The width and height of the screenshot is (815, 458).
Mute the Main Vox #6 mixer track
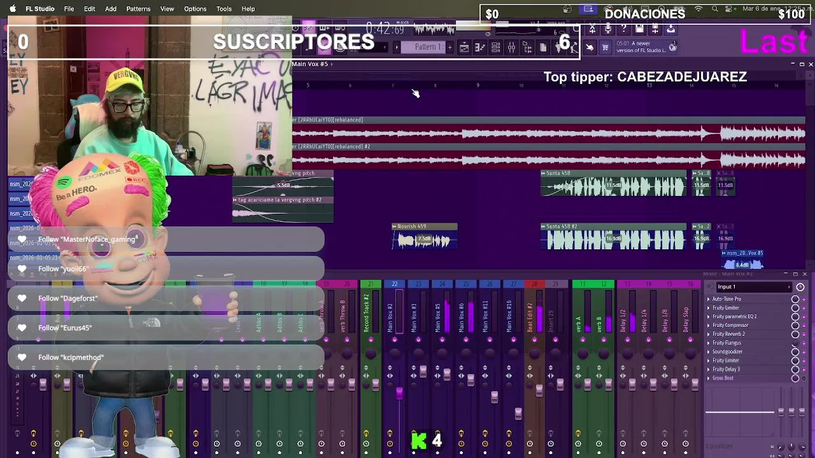[465, 340]
